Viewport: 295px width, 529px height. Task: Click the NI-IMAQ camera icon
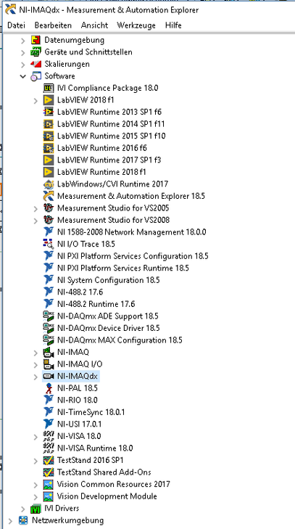49,353
